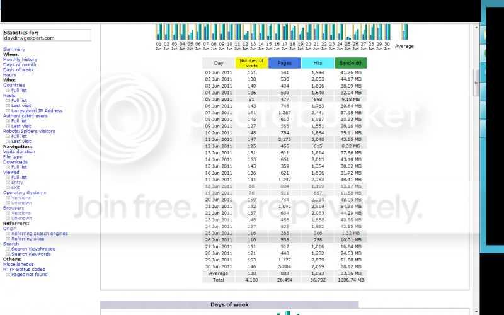Open Versions under Browsers
This screenshot has height=315, width=504.
[21, 214]
